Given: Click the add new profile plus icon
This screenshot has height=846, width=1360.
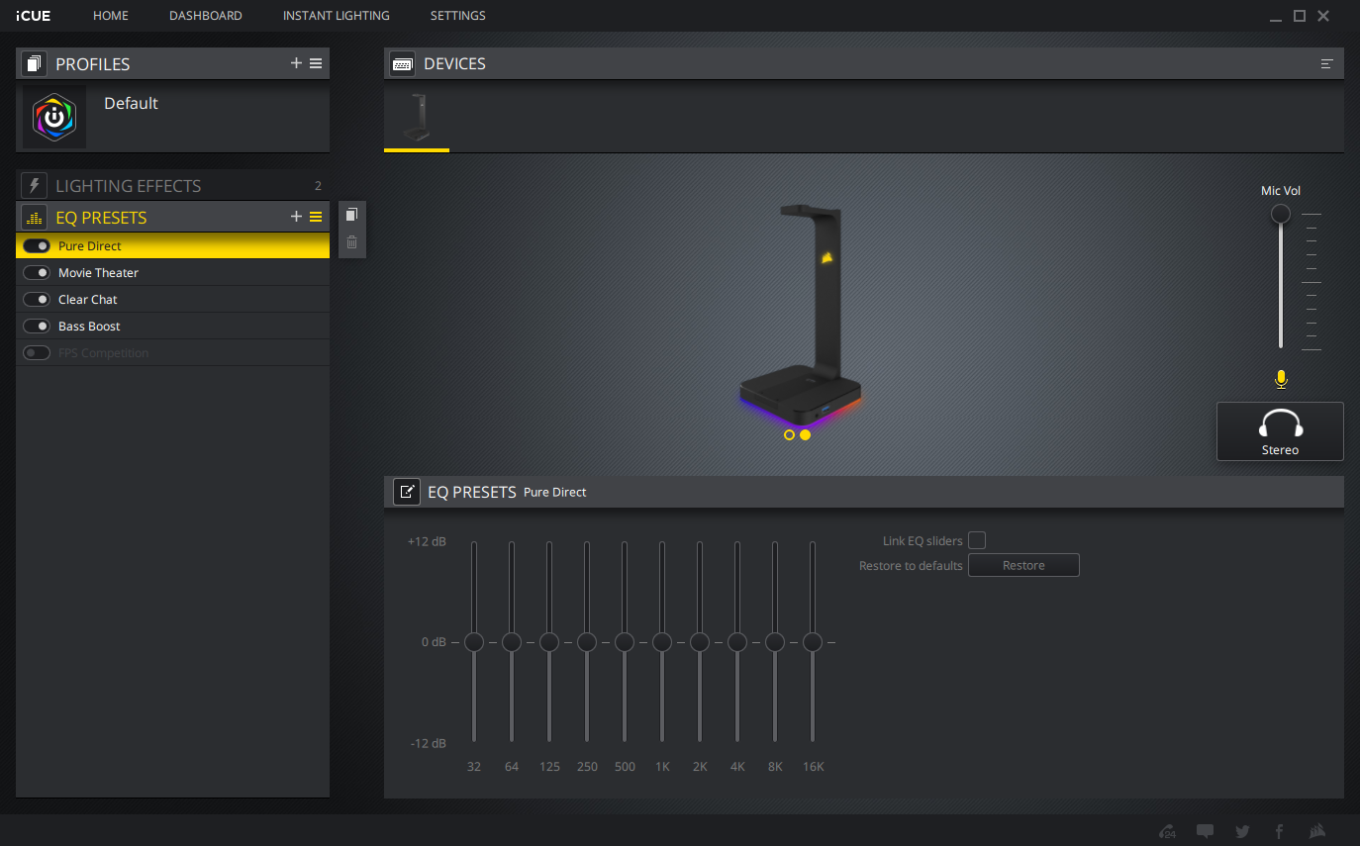Looking at the screenshot, I should click(296, 63).
